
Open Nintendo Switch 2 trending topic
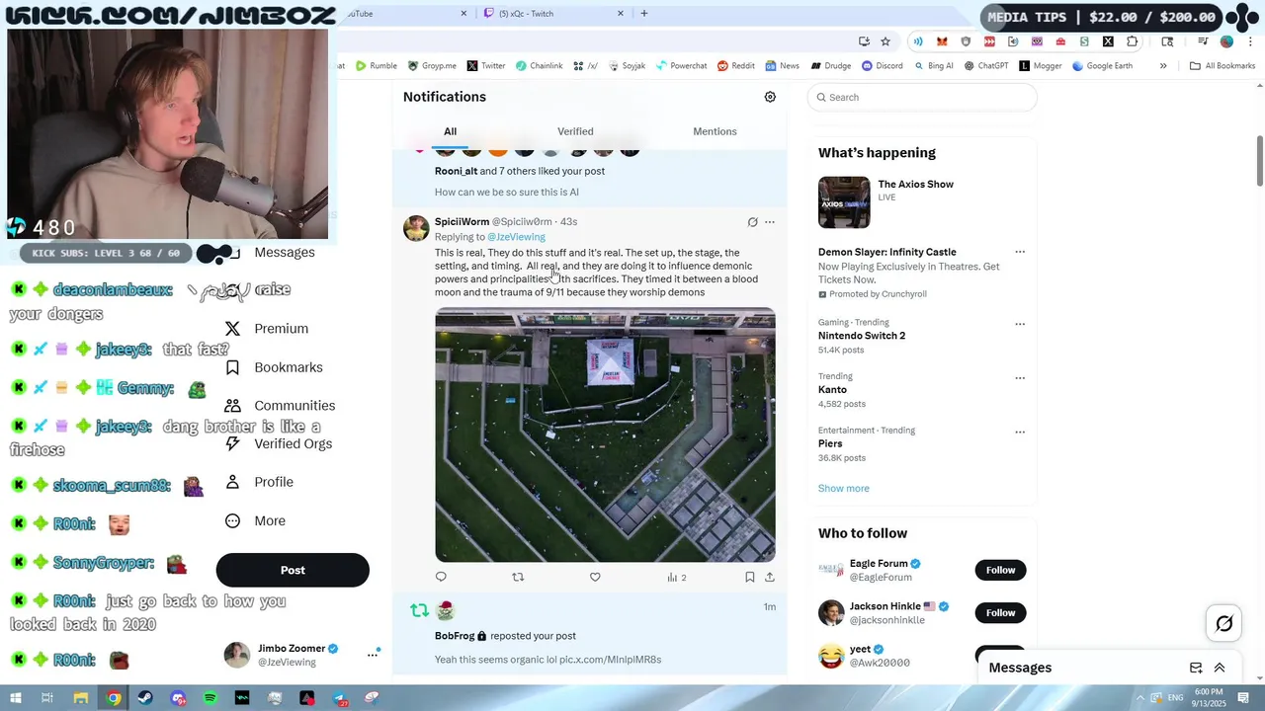[862, 336]
